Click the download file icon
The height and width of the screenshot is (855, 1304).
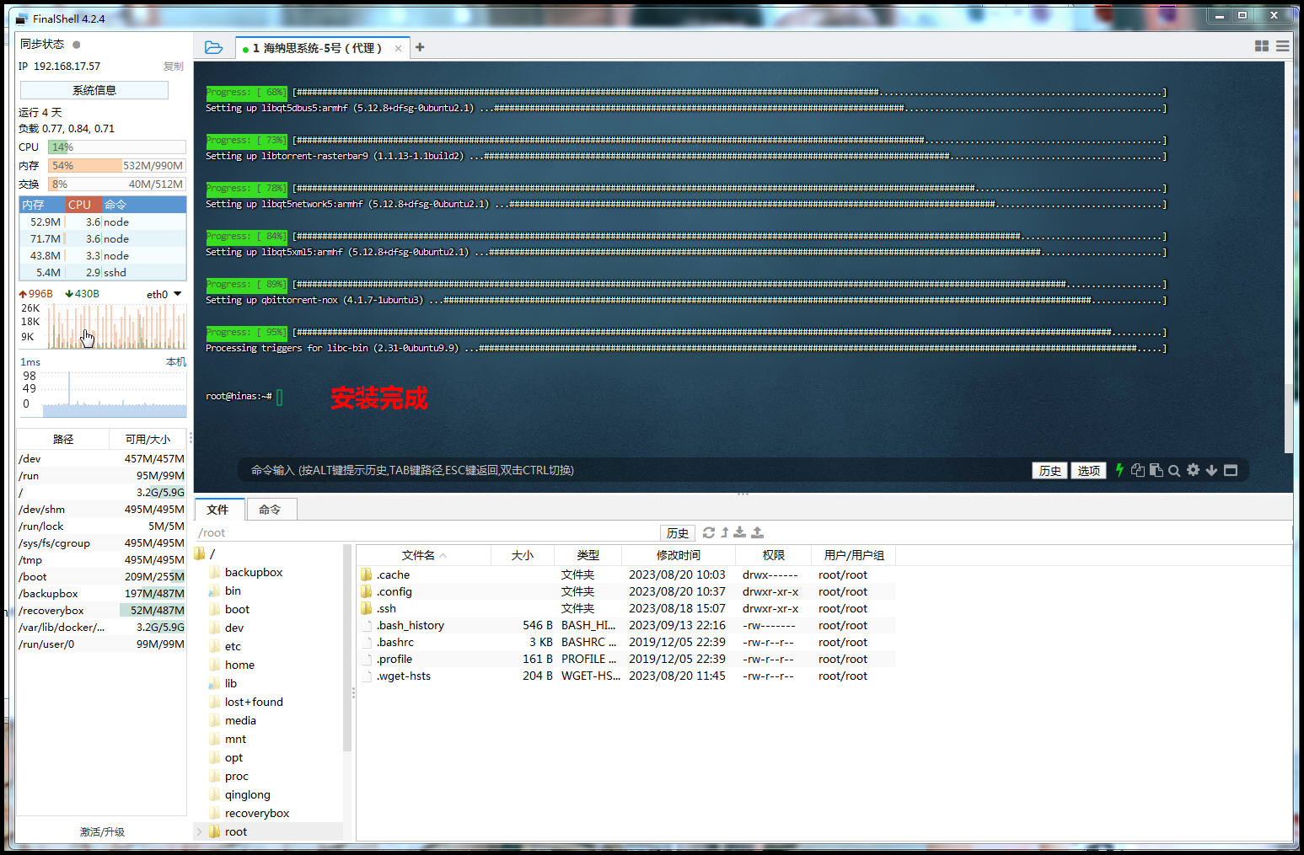click(x=739, y=532)
